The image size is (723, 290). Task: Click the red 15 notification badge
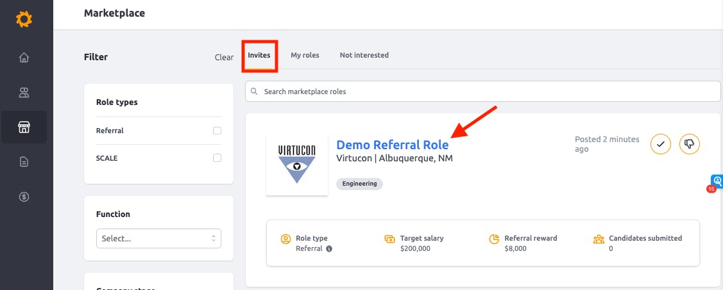tap(711, 189)
